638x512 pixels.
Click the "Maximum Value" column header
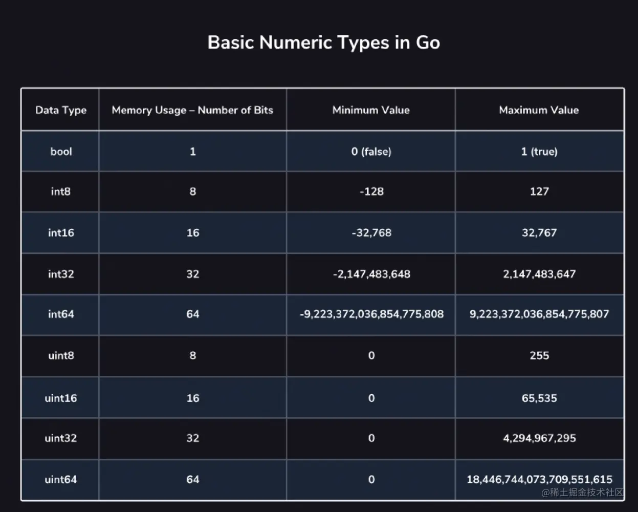[x=539, y=110]
